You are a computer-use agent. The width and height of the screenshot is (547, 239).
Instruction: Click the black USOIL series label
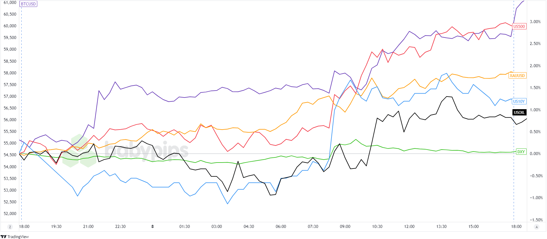coord(519,112)
